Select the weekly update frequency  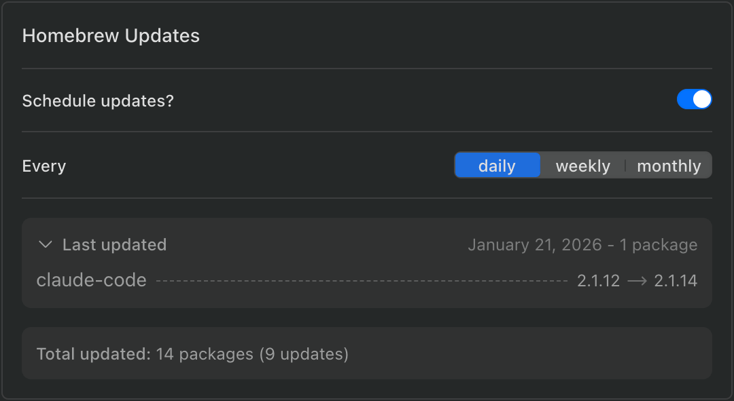tap(582, 165)
